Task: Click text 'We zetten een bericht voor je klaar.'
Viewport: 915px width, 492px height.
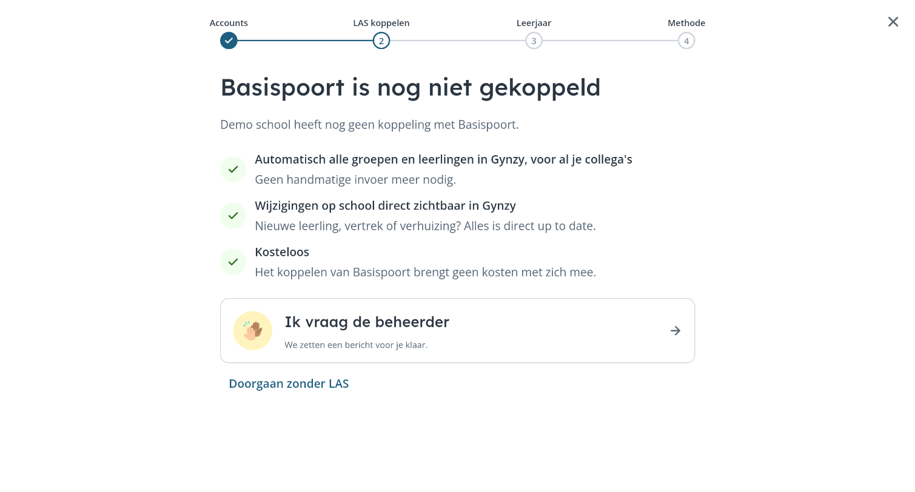Action: click(x=356, y=345)
